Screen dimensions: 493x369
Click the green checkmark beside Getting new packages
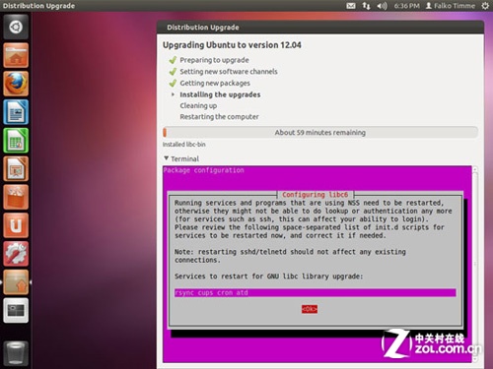click(173, 83)
